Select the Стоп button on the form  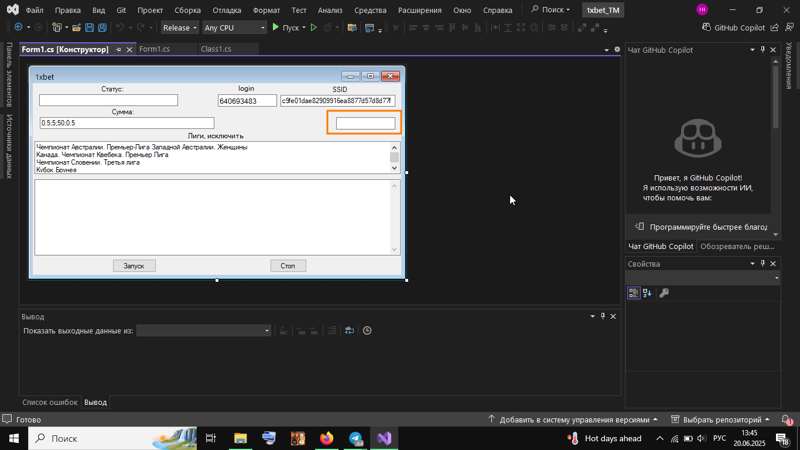(288, 266)
